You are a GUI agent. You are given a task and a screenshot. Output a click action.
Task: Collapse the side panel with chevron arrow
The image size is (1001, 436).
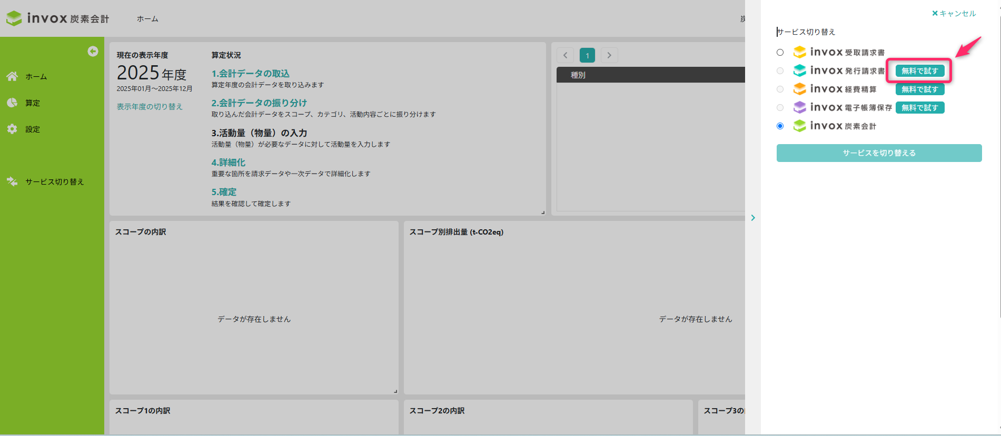click(x=753, y=218)
